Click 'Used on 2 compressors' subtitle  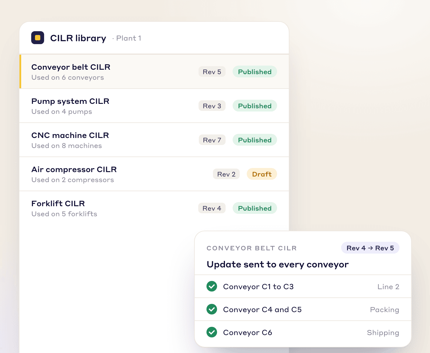tap(73, 180)
